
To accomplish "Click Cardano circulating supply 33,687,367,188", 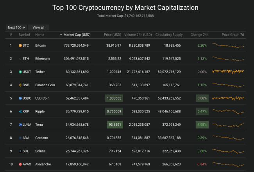I will (169, 138).
